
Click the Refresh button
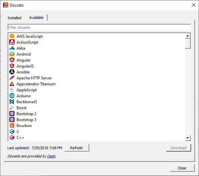click(77, 148)
